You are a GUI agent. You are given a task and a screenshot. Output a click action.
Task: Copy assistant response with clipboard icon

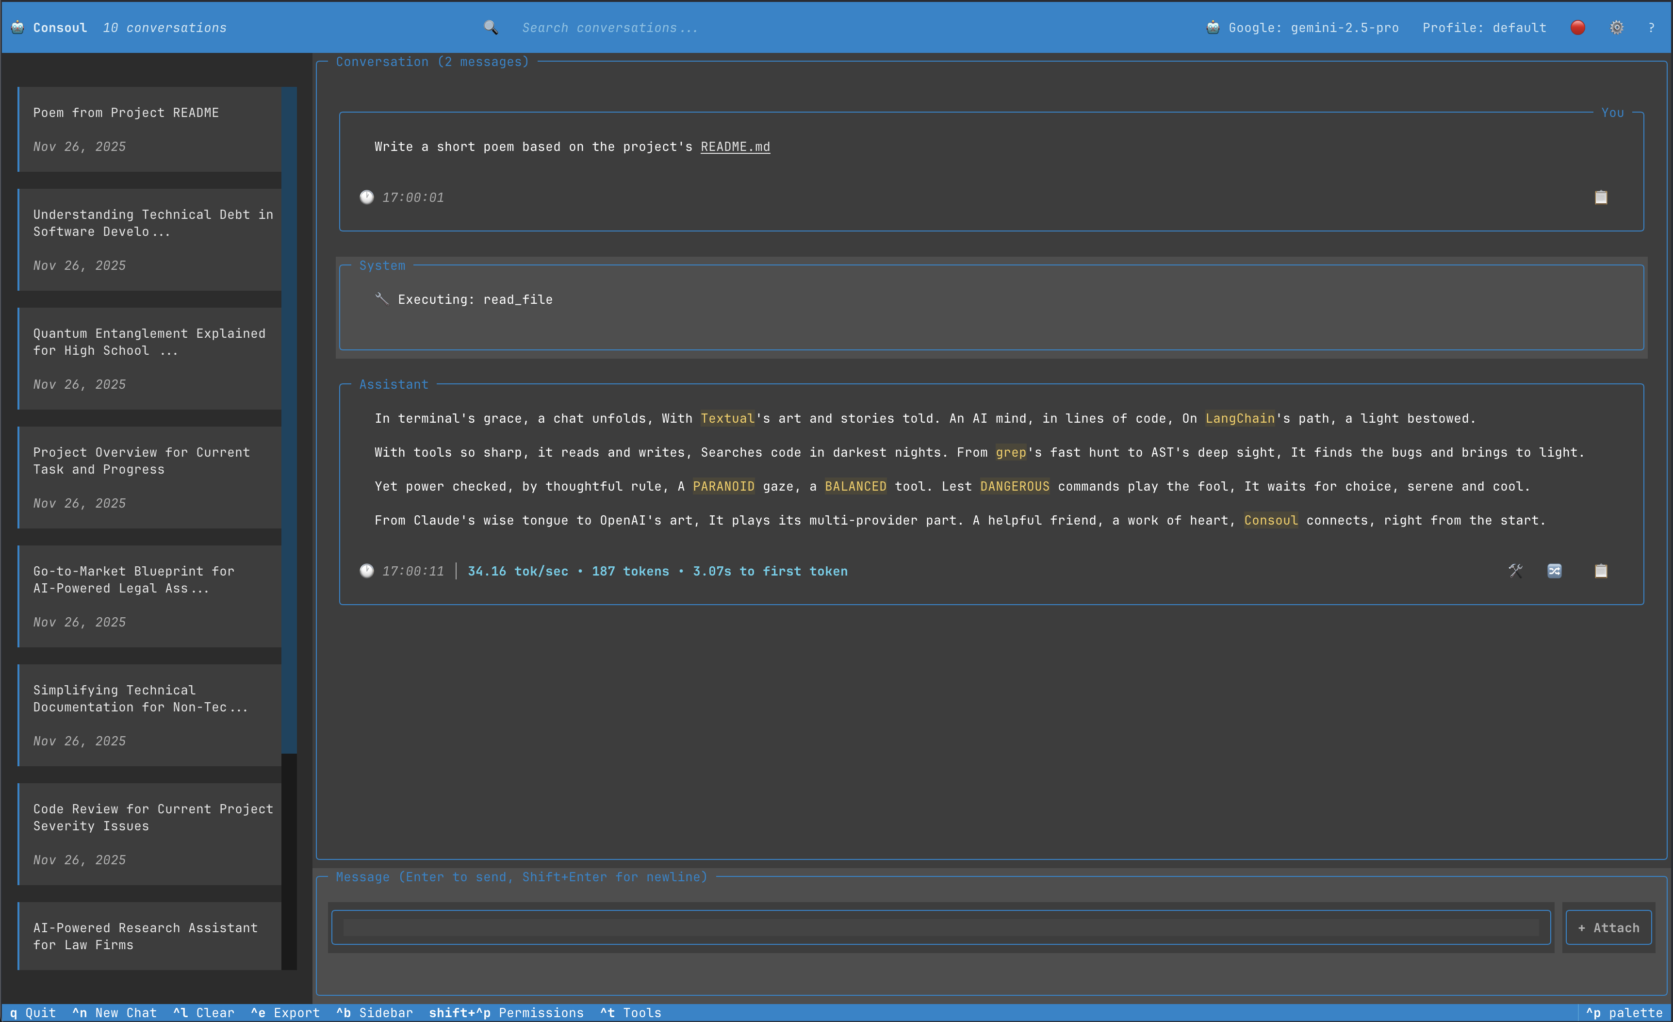coord(1600,570)
